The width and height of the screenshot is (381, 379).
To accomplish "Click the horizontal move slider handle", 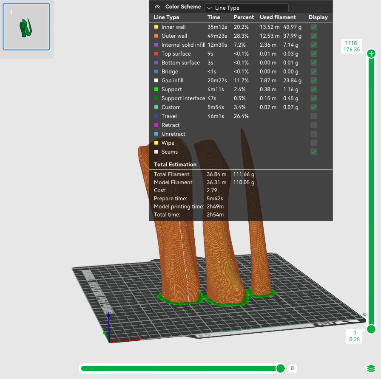I will pos(280,368).
